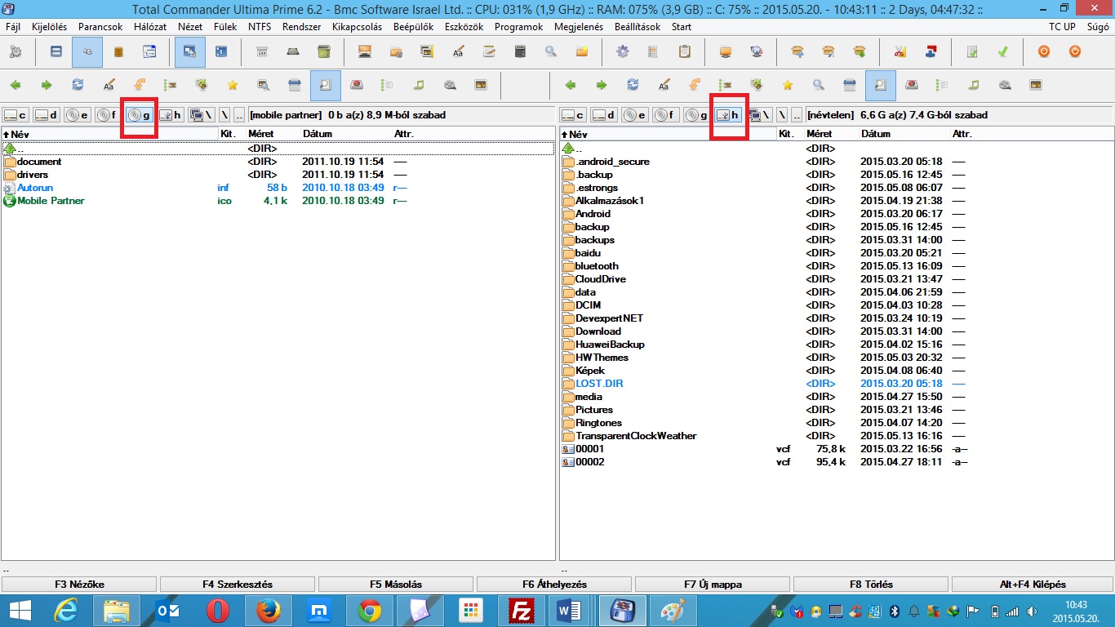This screenshot has width=1115, height=627.
Task: Click the F4 Szerkesztés button
Action: (238, 585)
